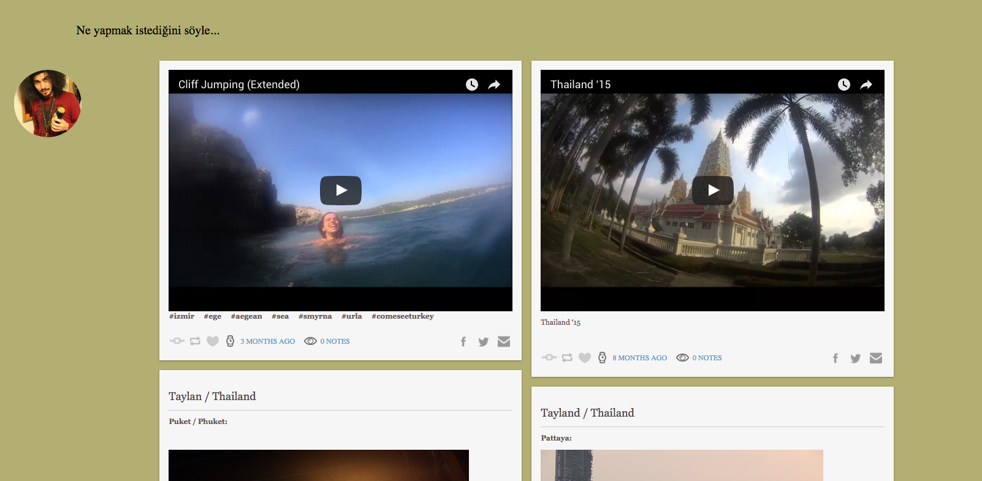Open the Pattaya photo thumbnail
Screen dimensions: 982x481
click(x=682, y=465)
